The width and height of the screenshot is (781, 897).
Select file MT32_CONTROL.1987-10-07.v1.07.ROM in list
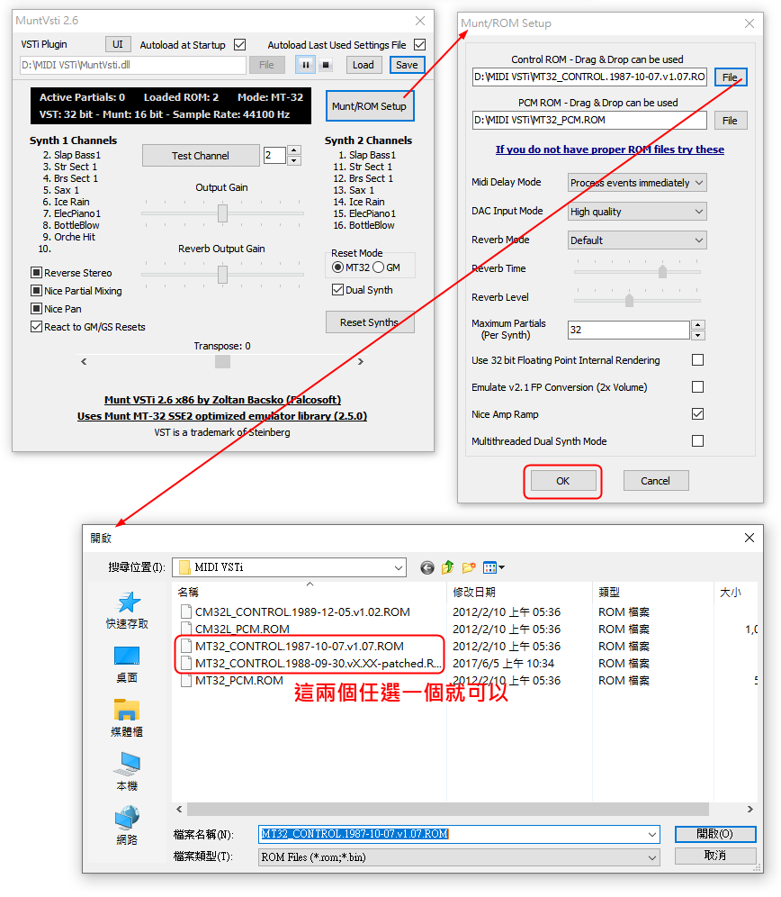click(300, 647)
